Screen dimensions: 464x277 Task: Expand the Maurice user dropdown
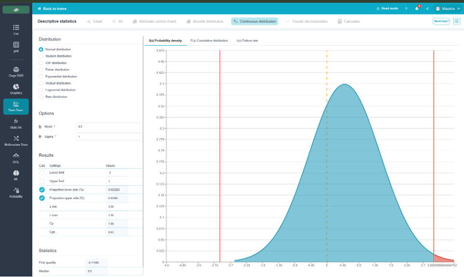[x=448, y=9]
